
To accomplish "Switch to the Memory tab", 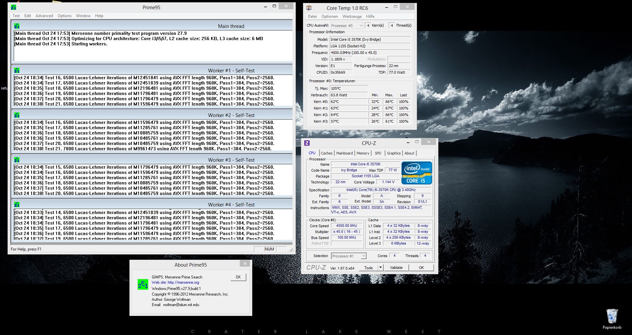I will coord(363,153).
